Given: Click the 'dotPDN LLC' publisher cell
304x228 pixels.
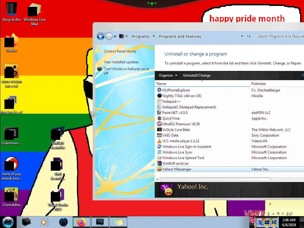Looking at the screenshot, I should (x=261, y=113).
